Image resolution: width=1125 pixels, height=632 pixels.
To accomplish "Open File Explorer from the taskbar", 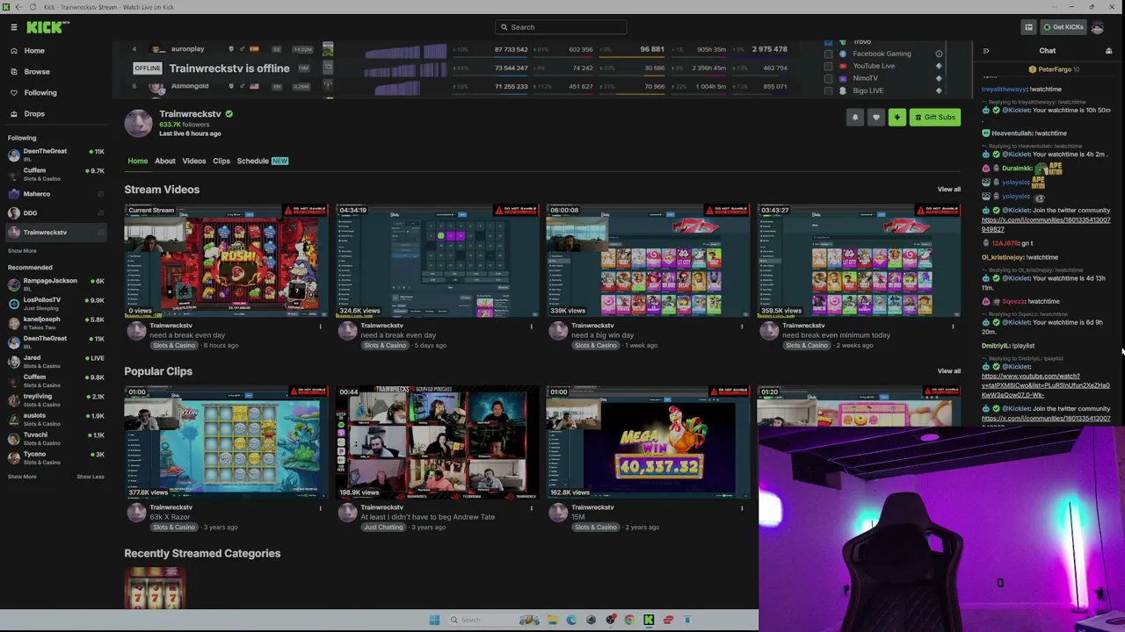I will [x=552, y=620].
